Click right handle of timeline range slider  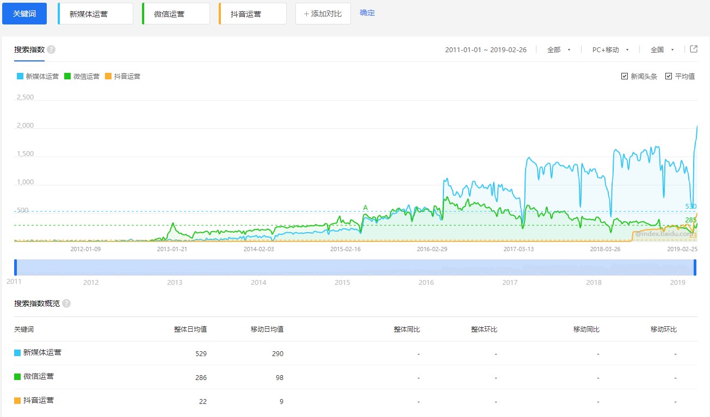pyautogui.click(x=695, y=267)
